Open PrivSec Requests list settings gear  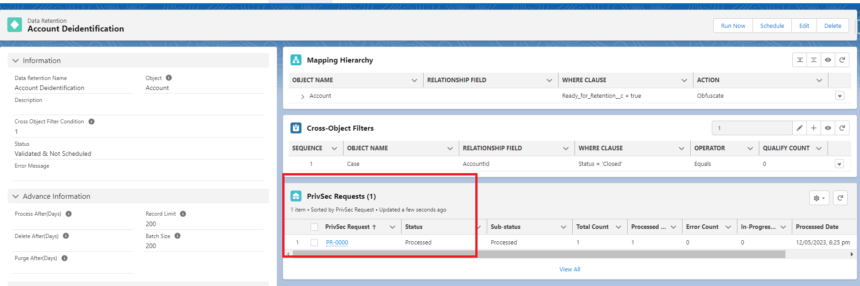819,198
